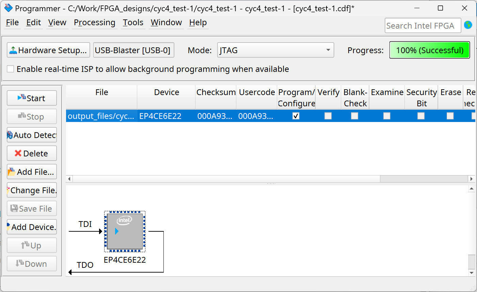Image resolution: width=477 pixels, height=292 pixels.
Task: Open the Tools menu
Action: (133, 22)
